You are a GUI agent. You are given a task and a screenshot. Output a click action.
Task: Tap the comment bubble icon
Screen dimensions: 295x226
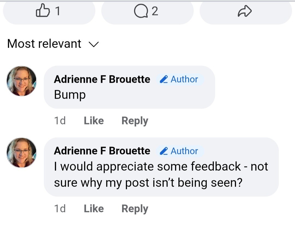click(141, 12)
